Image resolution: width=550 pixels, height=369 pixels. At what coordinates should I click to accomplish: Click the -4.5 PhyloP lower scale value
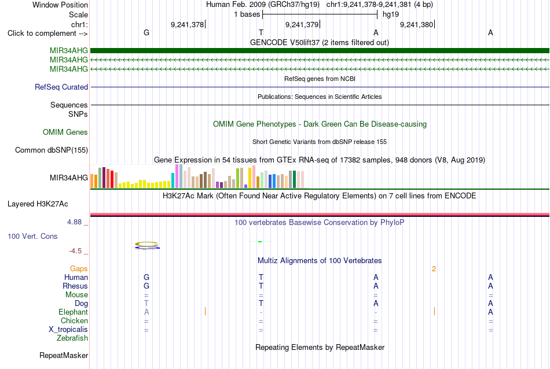click(75, 251)
